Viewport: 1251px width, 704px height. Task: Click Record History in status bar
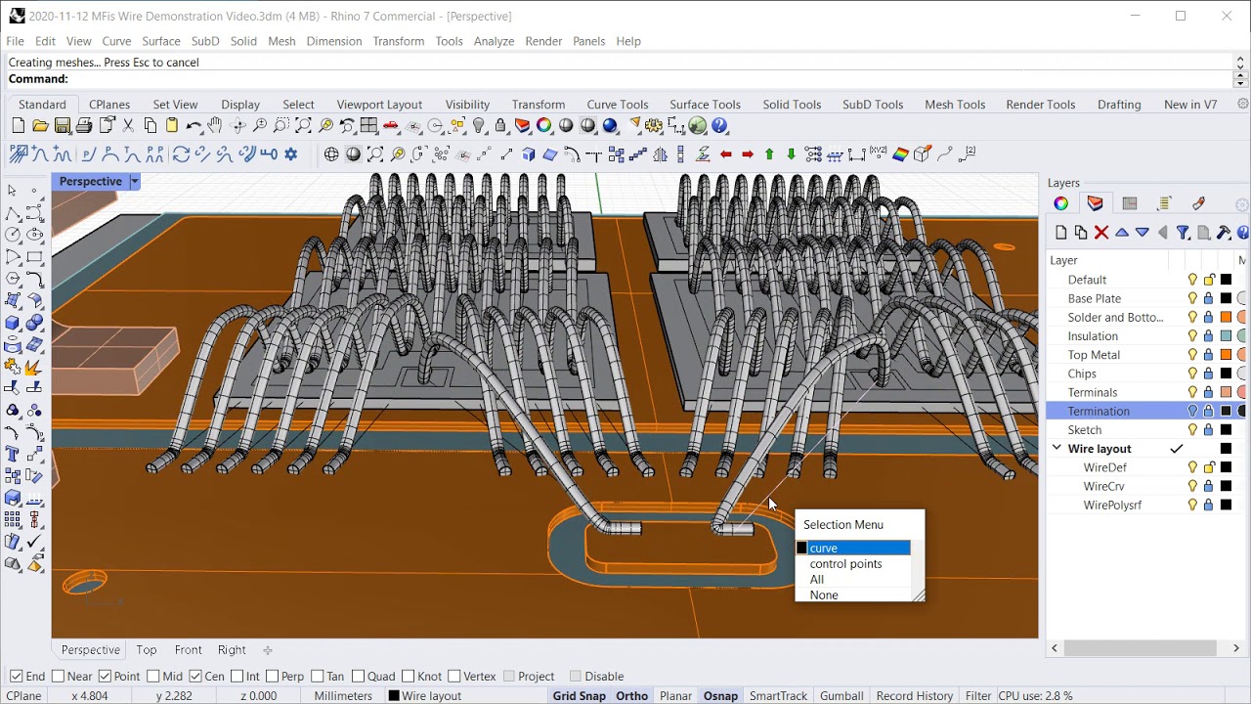915,696
